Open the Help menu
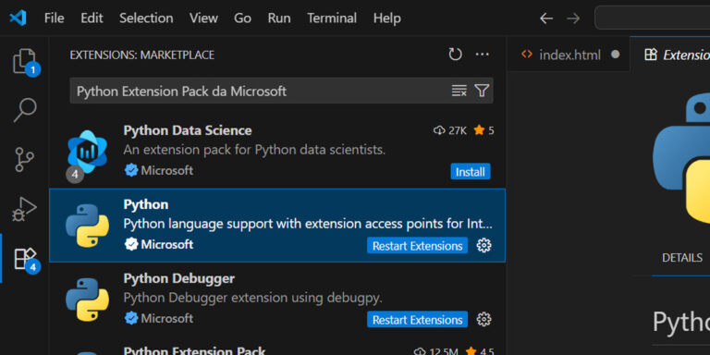This screenshot has width=710, height=355. [x=387, y=18]
